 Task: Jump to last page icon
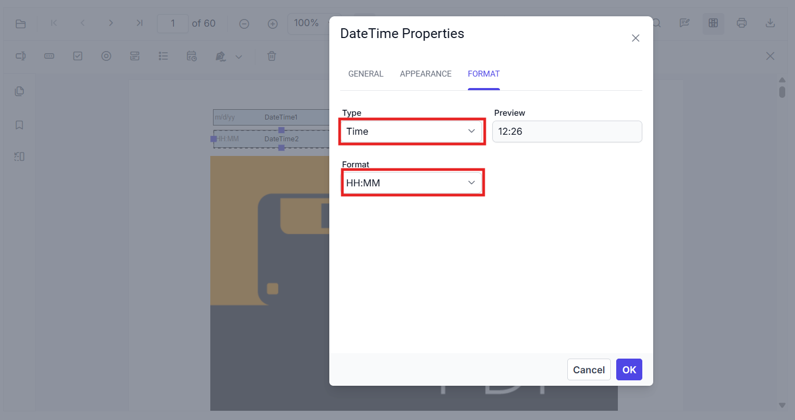pos(140,23)
